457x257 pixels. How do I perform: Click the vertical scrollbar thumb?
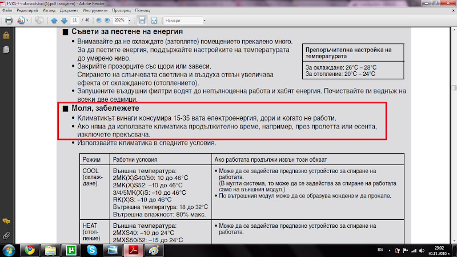pos(454,88)
